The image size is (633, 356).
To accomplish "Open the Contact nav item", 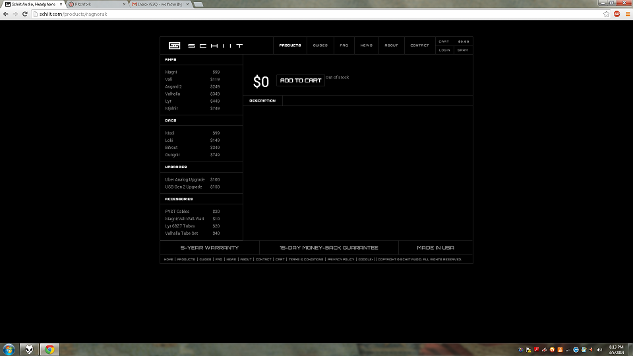I will [419, 45].
